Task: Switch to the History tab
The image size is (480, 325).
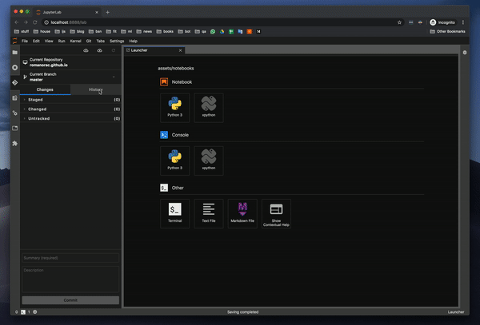Action: [96, 89]
